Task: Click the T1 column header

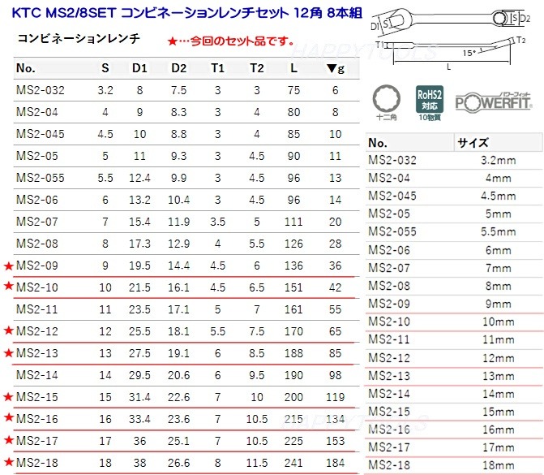Action: 217,68
